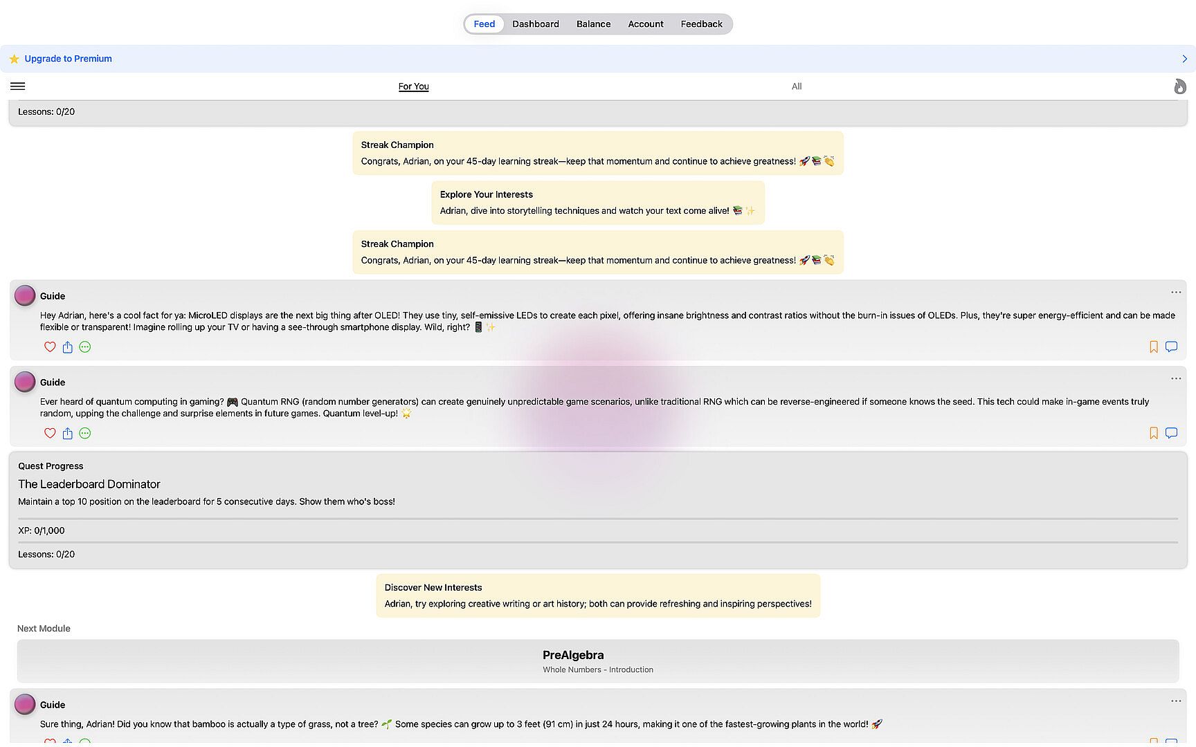This screenshot has height=747, width=1196.
Task: Bookmark the quantum computing gaming post
Action: tap(1154, 434)
